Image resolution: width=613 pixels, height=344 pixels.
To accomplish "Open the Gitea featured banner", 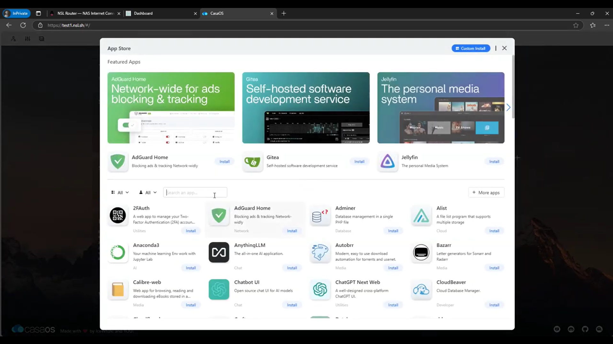I will pyautogui.click(x=306, y=108).
